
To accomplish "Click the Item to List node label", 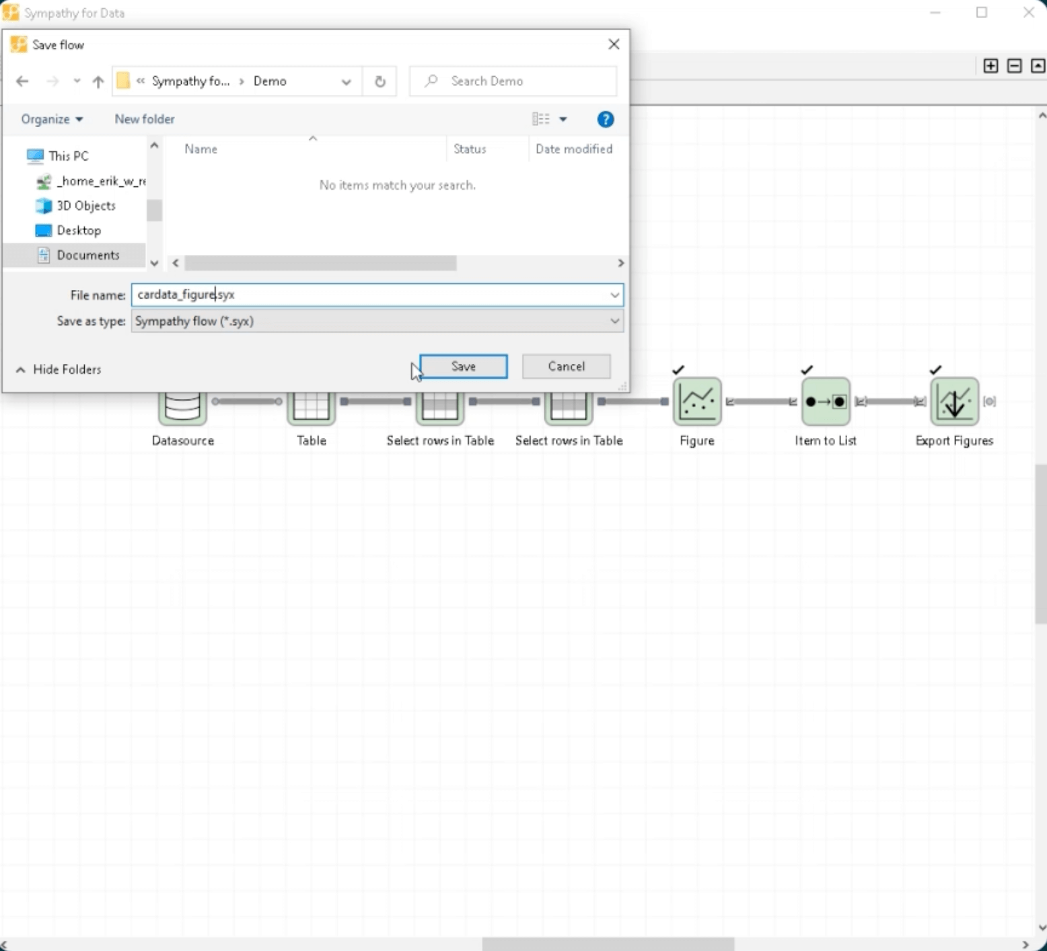I will 826,441.
